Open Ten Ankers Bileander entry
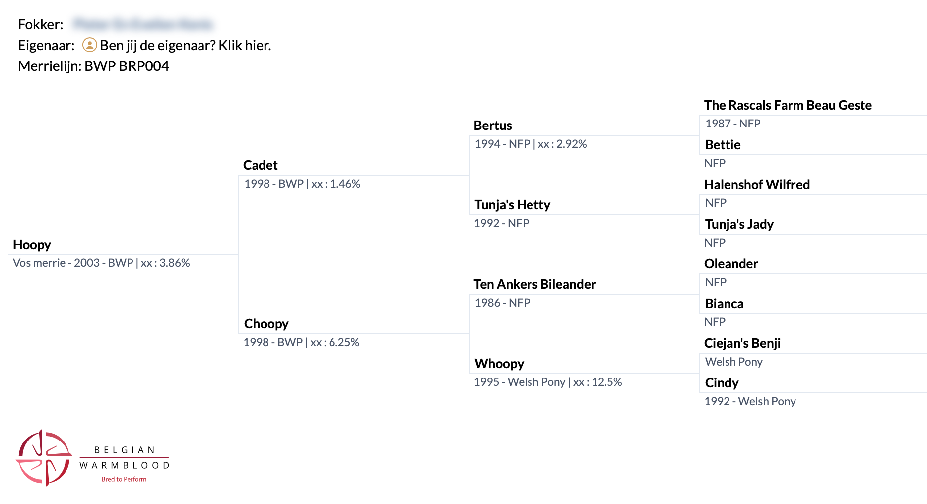 pyautogui.click(x=534, y=284)
